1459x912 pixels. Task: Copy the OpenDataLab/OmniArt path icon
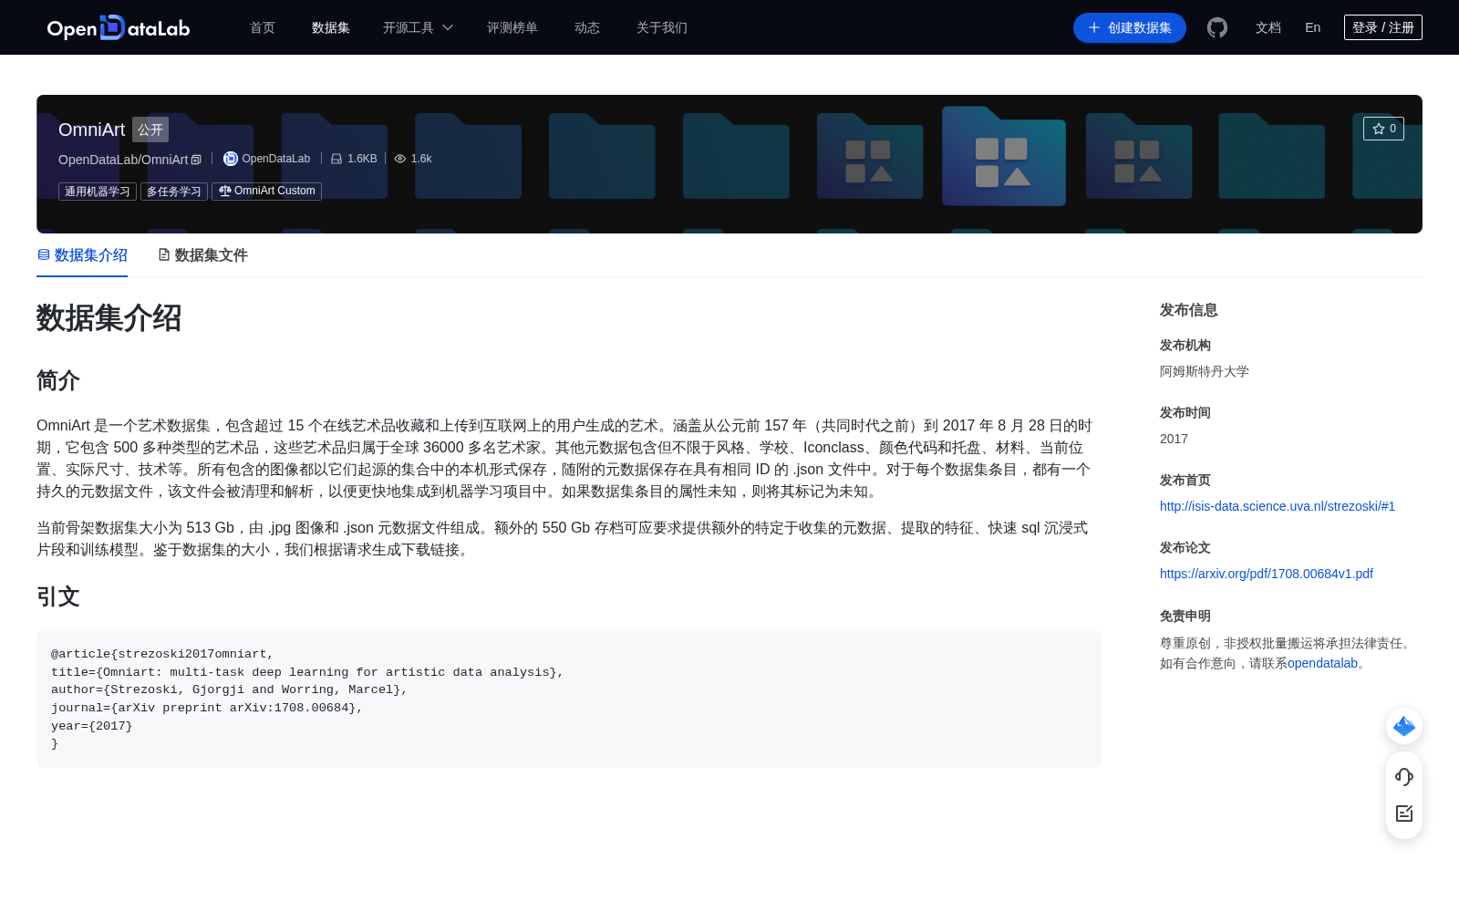pos(196,160)
